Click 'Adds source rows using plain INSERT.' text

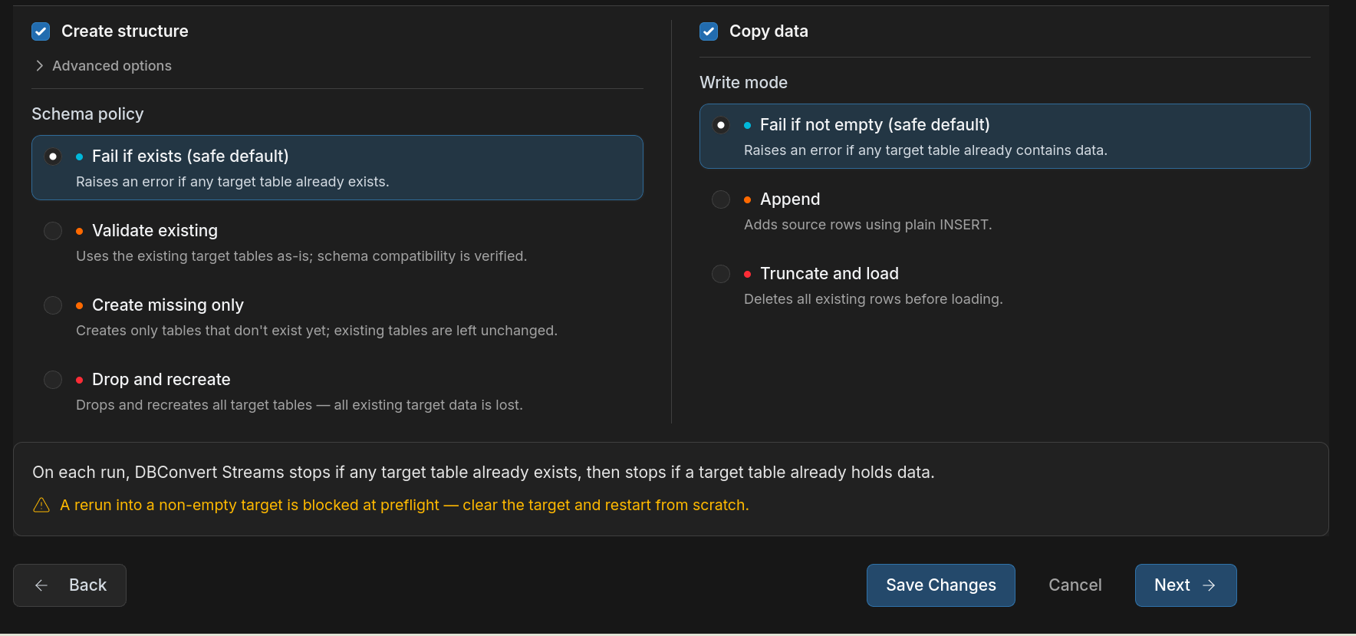(868, 225)
